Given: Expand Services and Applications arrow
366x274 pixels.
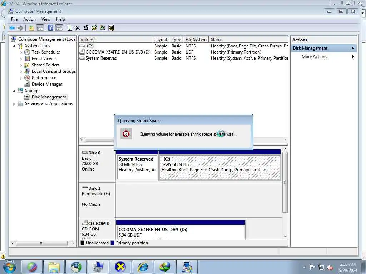Looking at the screenshot, I should 14,104.
